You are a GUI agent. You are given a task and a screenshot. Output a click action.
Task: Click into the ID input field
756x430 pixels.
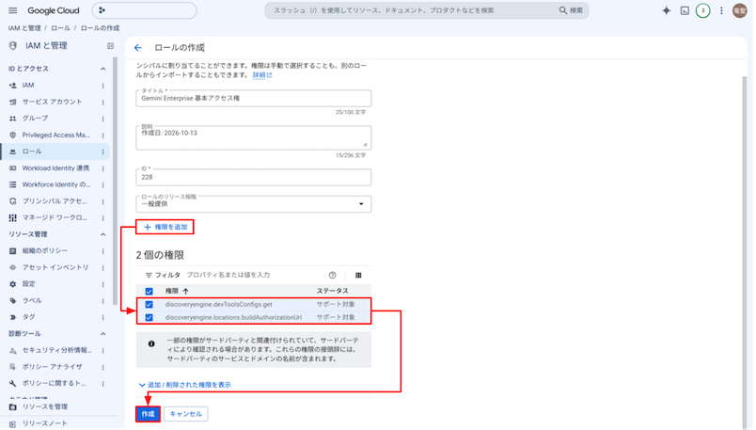coord(254,177)
